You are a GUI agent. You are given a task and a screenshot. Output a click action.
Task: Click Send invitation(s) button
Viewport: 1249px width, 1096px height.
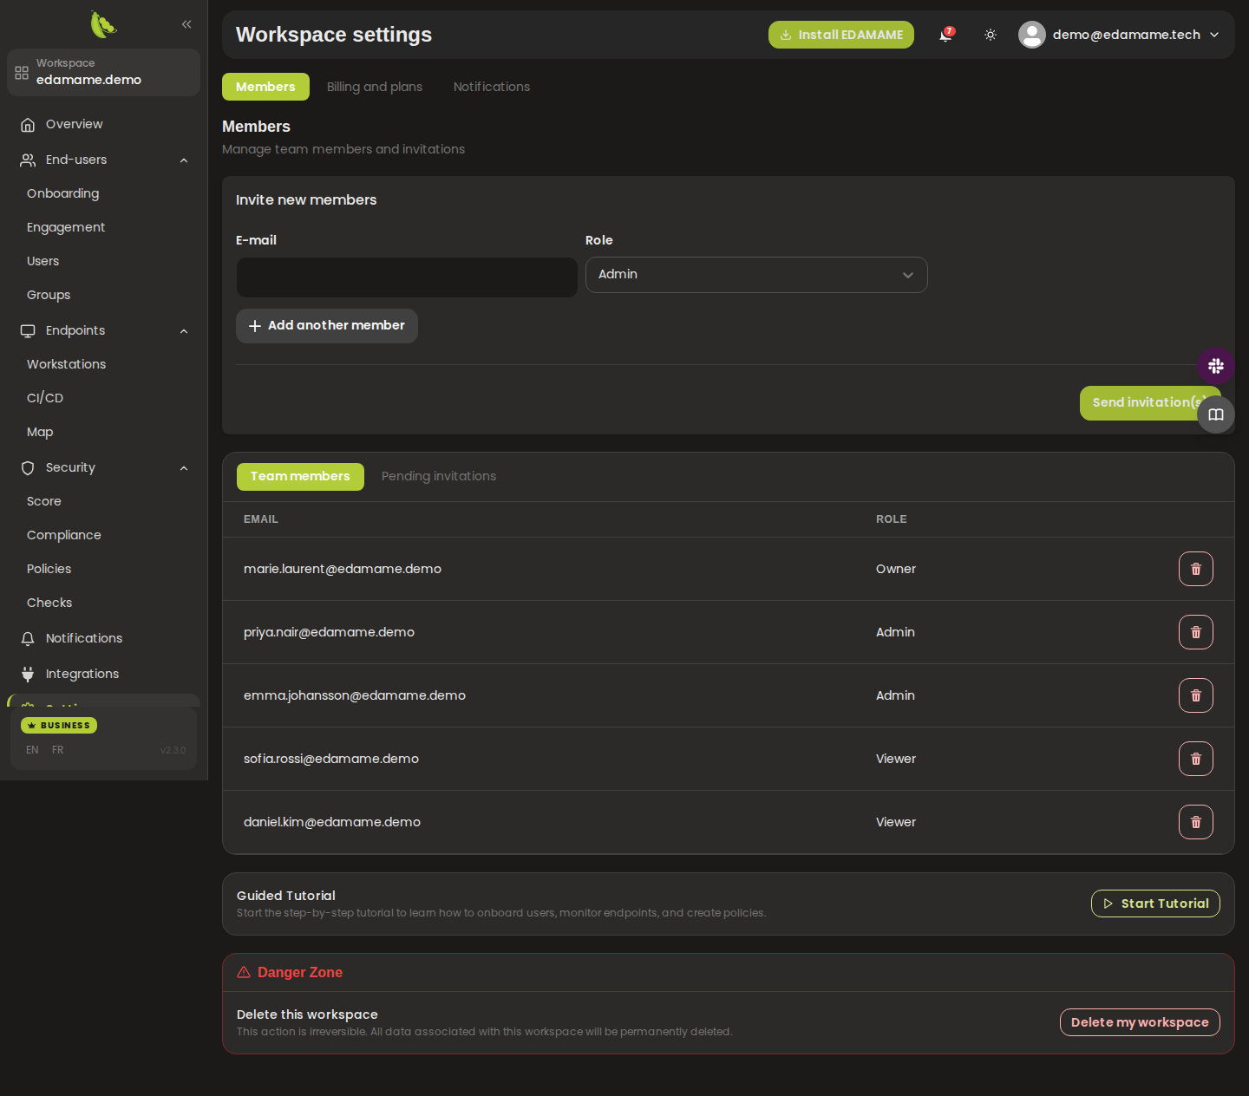point(1149,403)
